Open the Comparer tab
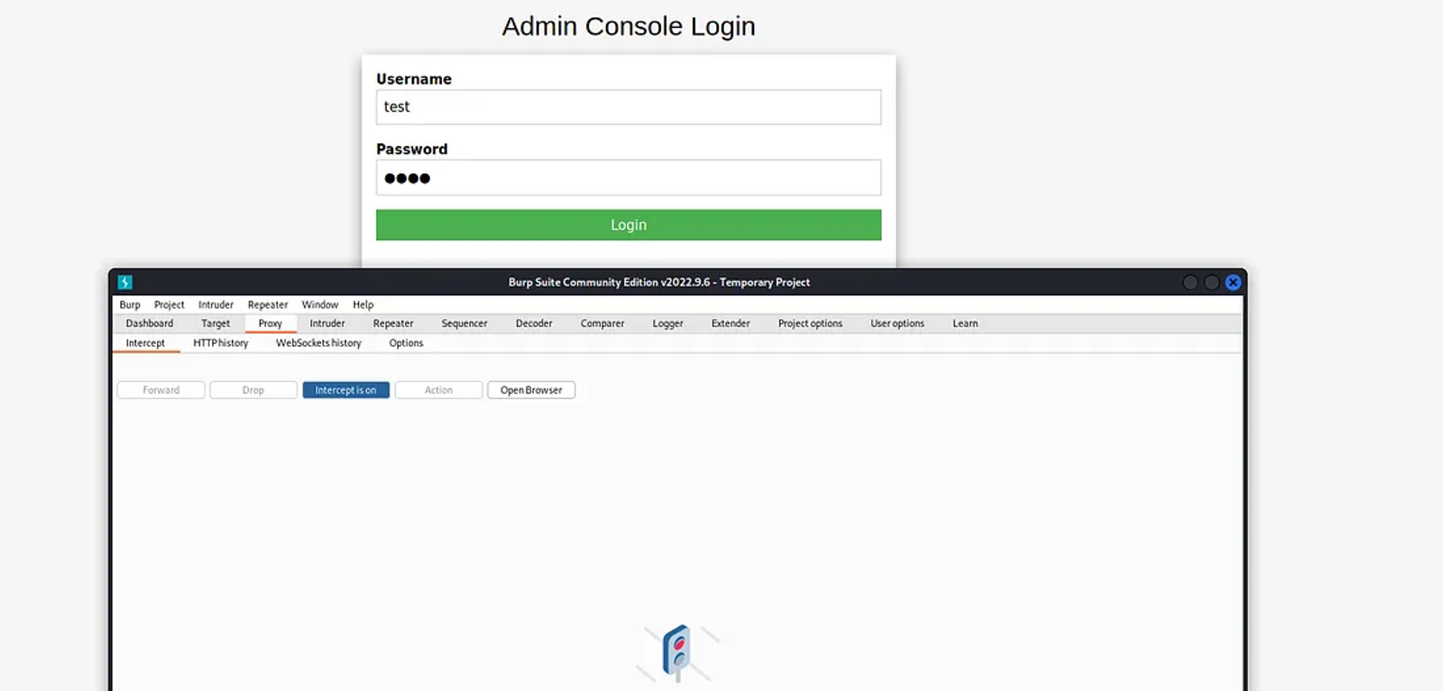Image resolution: width=1443 pixels, height=691 pixels. click(602, 323)
